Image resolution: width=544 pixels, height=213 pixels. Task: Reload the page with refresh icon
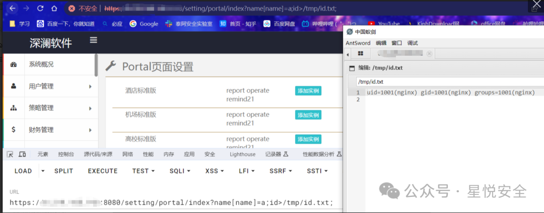tap(40, 9)
